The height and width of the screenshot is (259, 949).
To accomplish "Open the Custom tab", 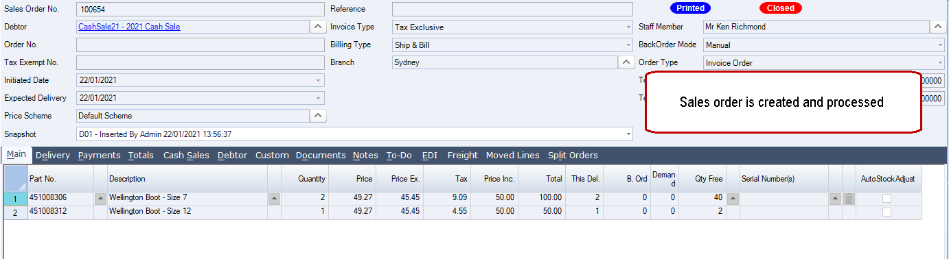I will pos(272,156).
